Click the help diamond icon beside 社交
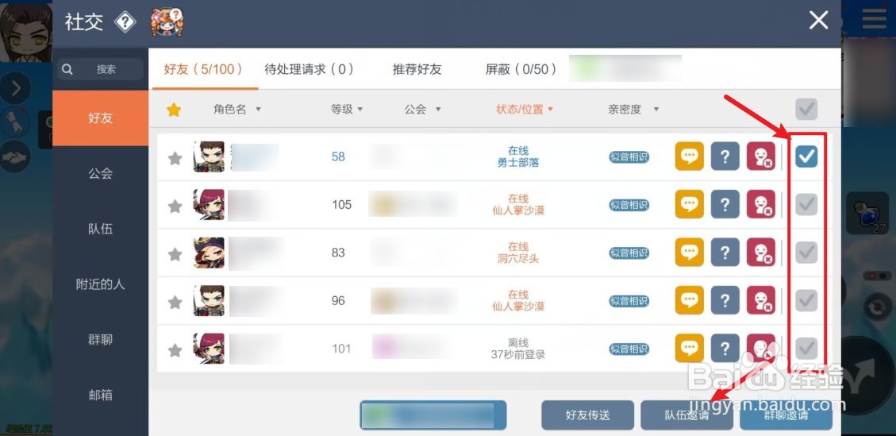The image size is (896, 436). pyautogui.click(x=125, y=22)
